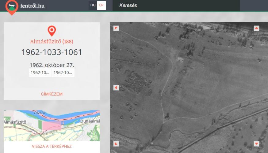Click the center of the aerial photograph
The height and width of the screenshot is (153, 268).
pyautogui.click(x=189, y=88)
